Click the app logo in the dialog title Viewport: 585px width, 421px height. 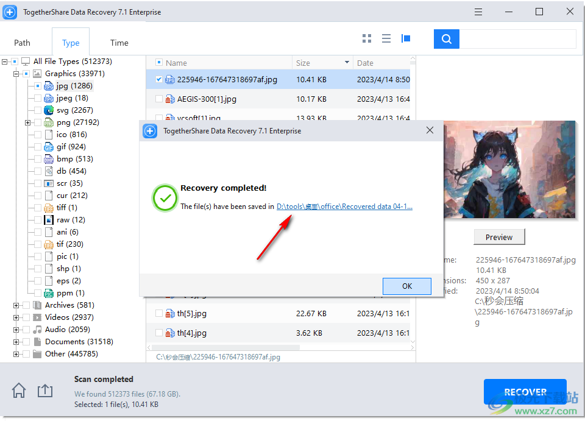pos(150,131)
